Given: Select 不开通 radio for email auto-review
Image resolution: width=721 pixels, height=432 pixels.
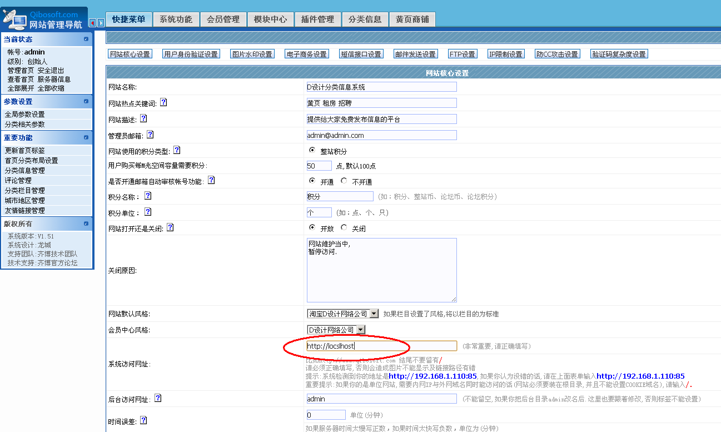Looking at the screenshot, I should pyautogui.click(x=344, y=181).
